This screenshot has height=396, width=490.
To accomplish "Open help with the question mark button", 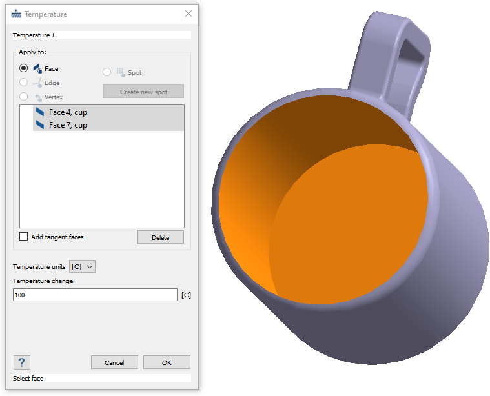I will (x=21, y=362).
